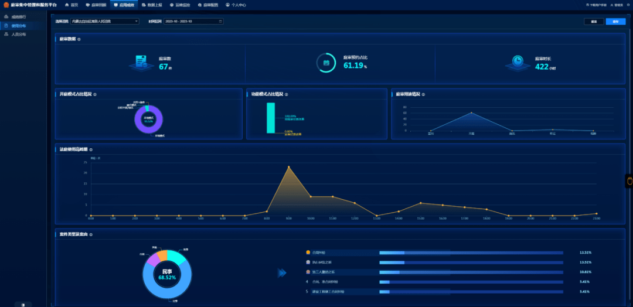Switch to the 首页 tab
This screenshot has height=307, width=633.
[71, 5]
